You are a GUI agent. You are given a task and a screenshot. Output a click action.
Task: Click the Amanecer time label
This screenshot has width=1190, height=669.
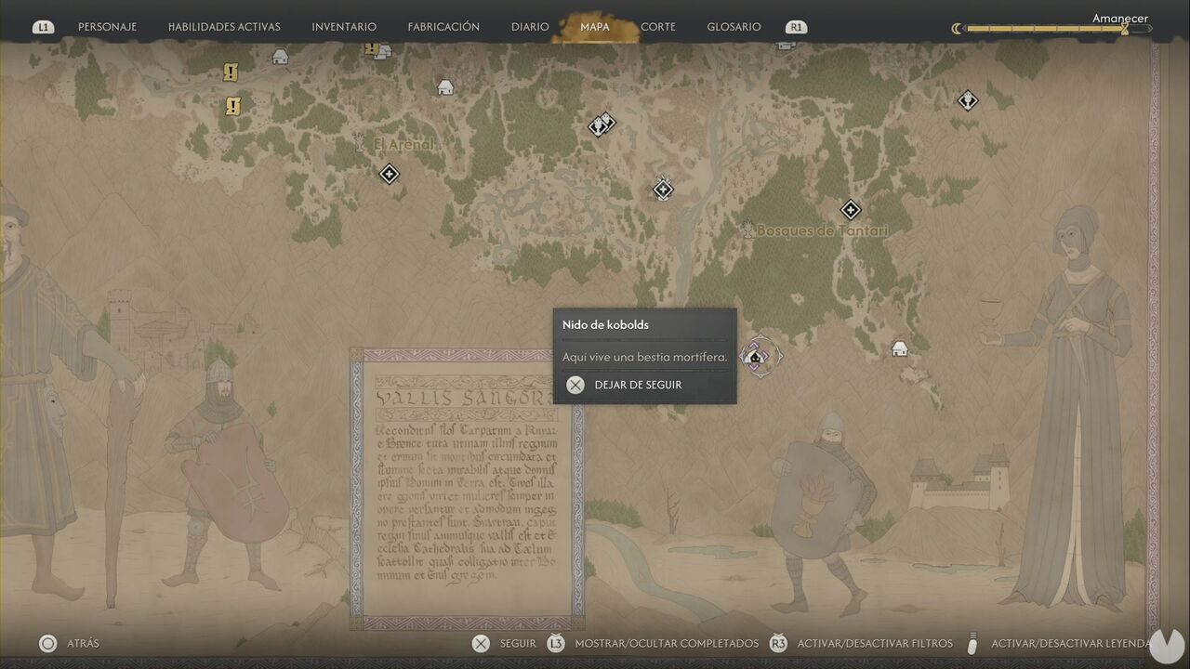pos(1119,19)
